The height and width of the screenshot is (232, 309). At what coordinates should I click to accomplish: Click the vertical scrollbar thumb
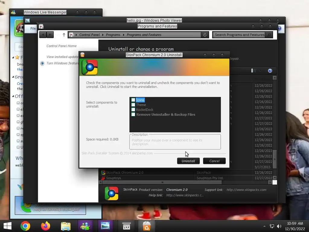275,159
